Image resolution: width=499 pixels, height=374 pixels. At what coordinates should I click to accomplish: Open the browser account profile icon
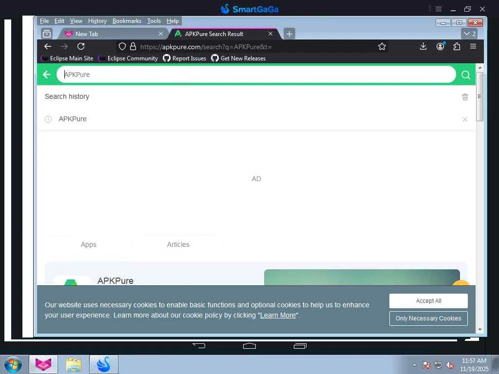click(x=440, y=46)
